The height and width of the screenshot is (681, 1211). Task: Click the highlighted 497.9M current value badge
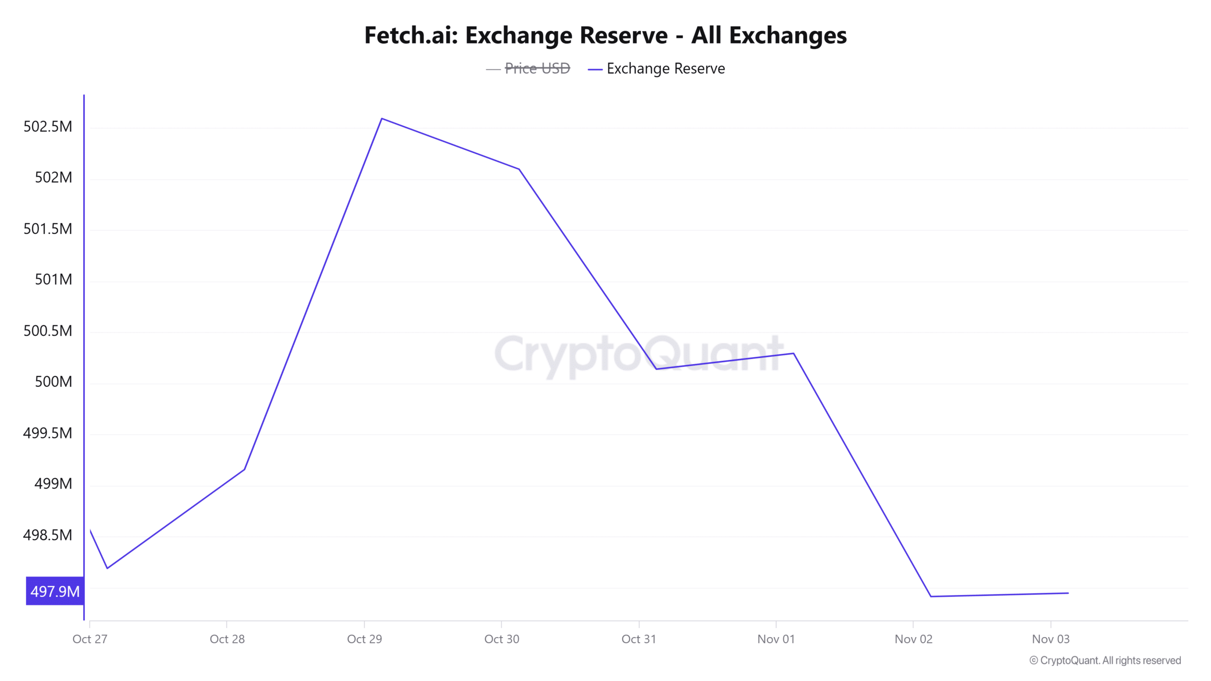coord(55,591)
